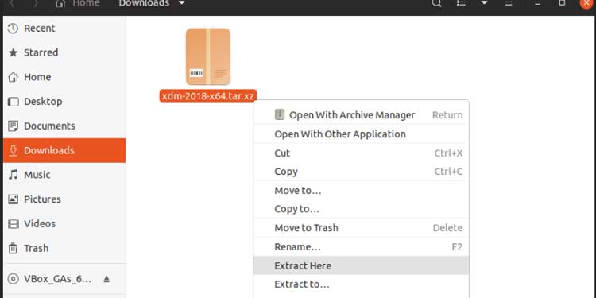Click Extract Here
The image size is (596, 298).
pyautogui.click(x=361, y=265)
